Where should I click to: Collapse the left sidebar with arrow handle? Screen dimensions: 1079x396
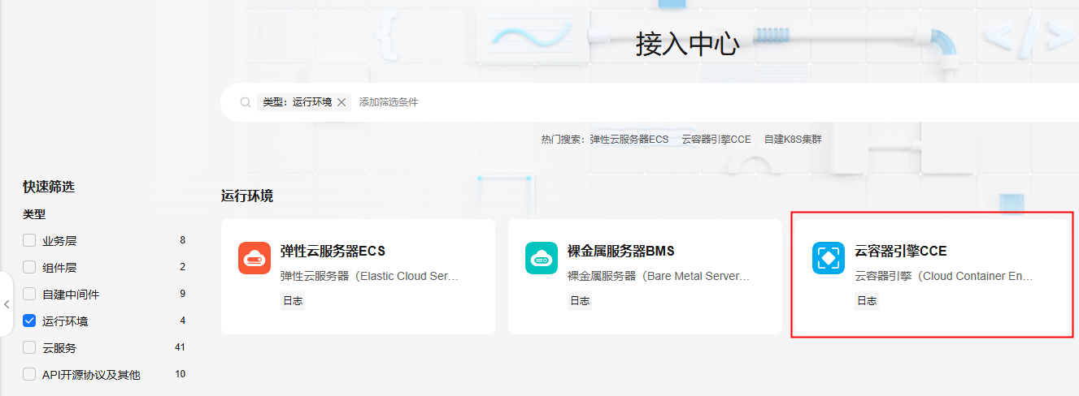click(x=7, y=304)
